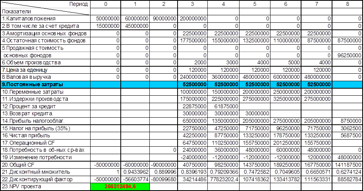The width and height of the screenshot is (363, 191).
Task: Select discount multiplier 0,79209366
Action: (x=224, y=172)
